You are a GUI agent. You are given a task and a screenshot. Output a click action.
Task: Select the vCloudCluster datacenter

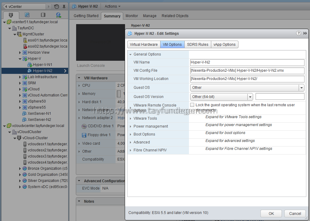[29, 132]
